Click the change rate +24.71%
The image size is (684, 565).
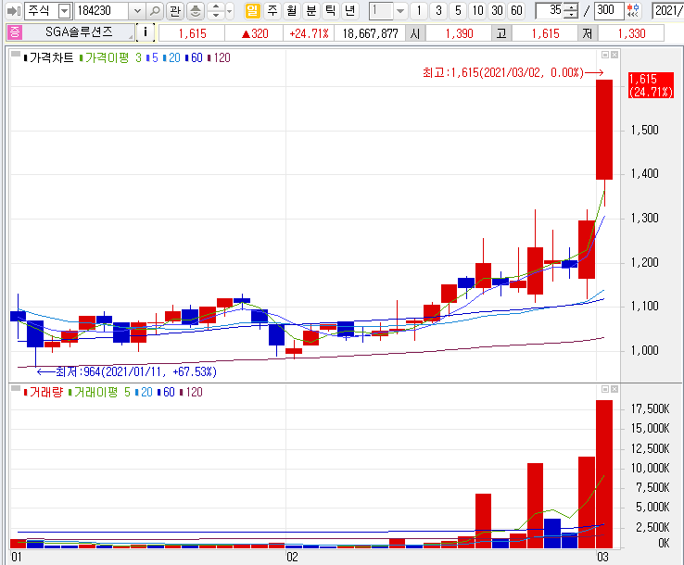pos(309,33)
